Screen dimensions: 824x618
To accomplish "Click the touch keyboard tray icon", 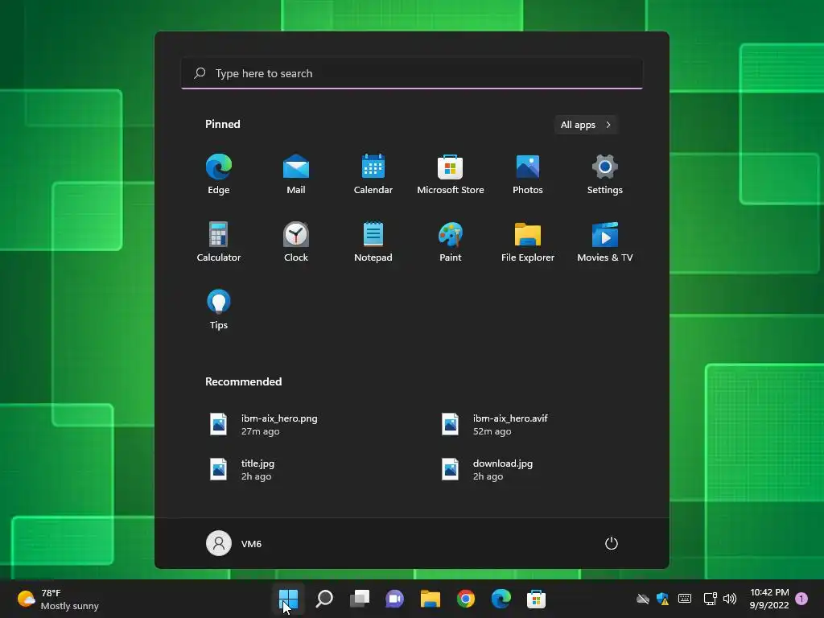I will 685,599.
